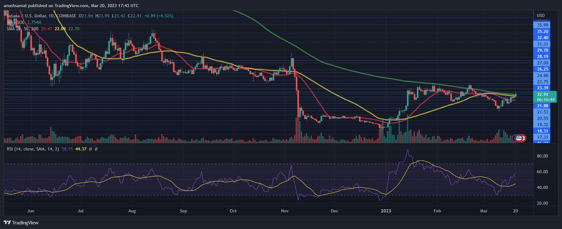Click the anushsamal published on TradingView.com text
The width and height of the screenshot is (562, 229).
71,6
